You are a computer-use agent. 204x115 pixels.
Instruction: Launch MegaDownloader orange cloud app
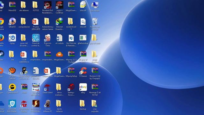[59, 54]
